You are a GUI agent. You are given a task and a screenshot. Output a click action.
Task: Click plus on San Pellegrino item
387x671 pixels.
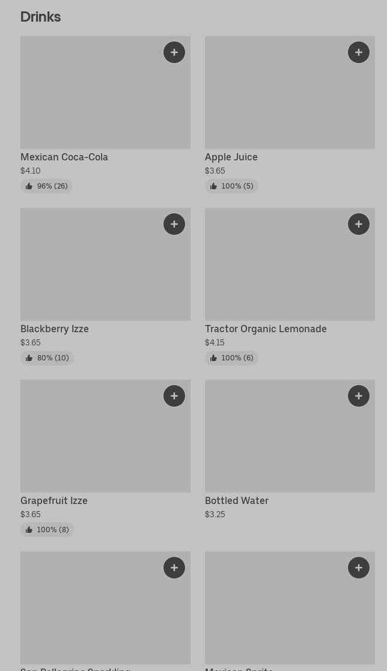click(x=174, y=568)
